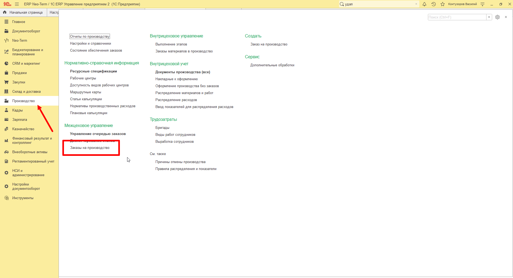Screen dimensions: 513x278
Task: Open the service menu dropdown beside username
Action: point(482,4)
